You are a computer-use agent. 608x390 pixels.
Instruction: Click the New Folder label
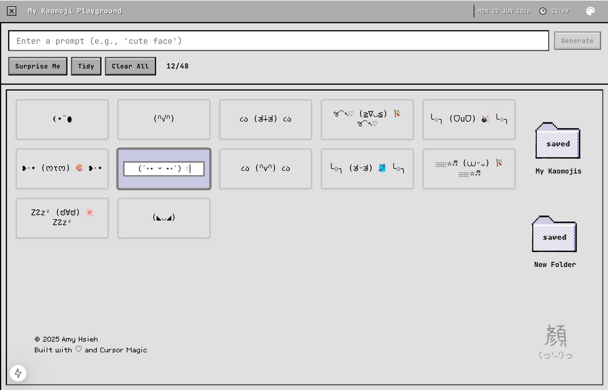(x=555, y=265)
